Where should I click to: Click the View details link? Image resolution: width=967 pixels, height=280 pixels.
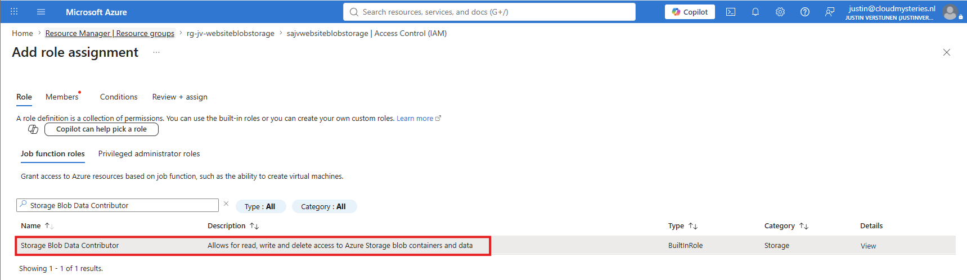click(868, 246)
